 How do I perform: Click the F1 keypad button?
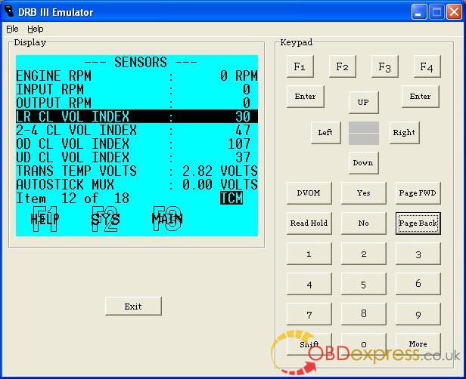[300, 66]
